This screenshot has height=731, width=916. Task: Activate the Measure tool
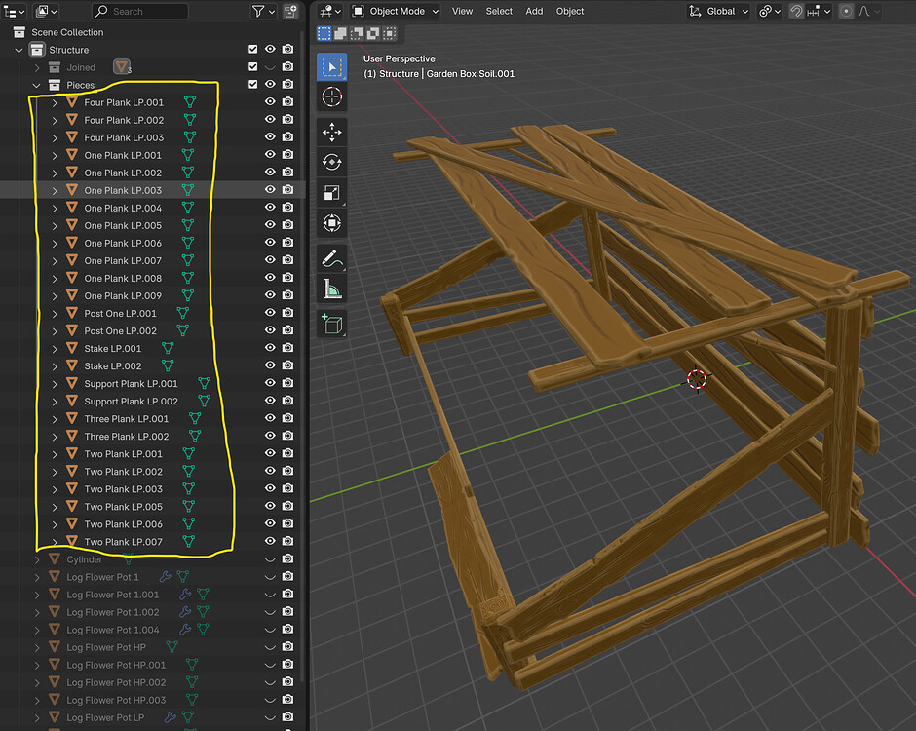pyautogui.click(x=332, y=289)
